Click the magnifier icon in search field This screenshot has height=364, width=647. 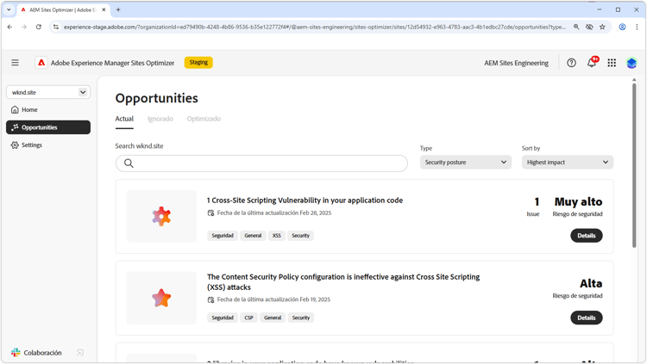(x=129, y=163)
